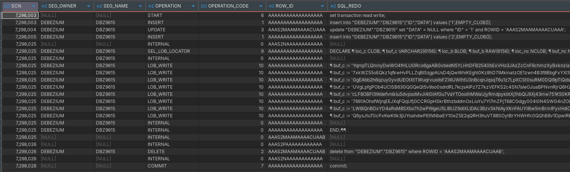
Task: Click the string type icon on SEG_OWNER column
Action: coord(44,6)
